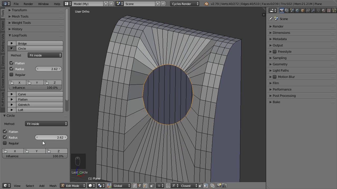
Task: Open the Render menu
Action: pos(28,4)
